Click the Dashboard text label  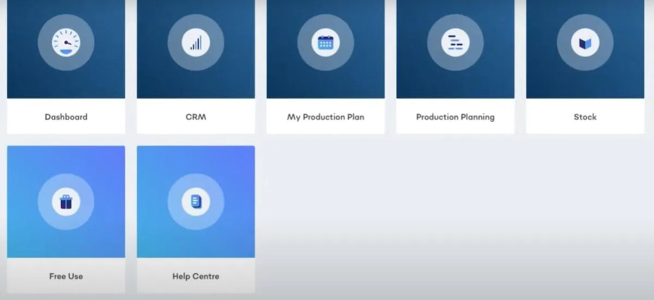(66, 117)
